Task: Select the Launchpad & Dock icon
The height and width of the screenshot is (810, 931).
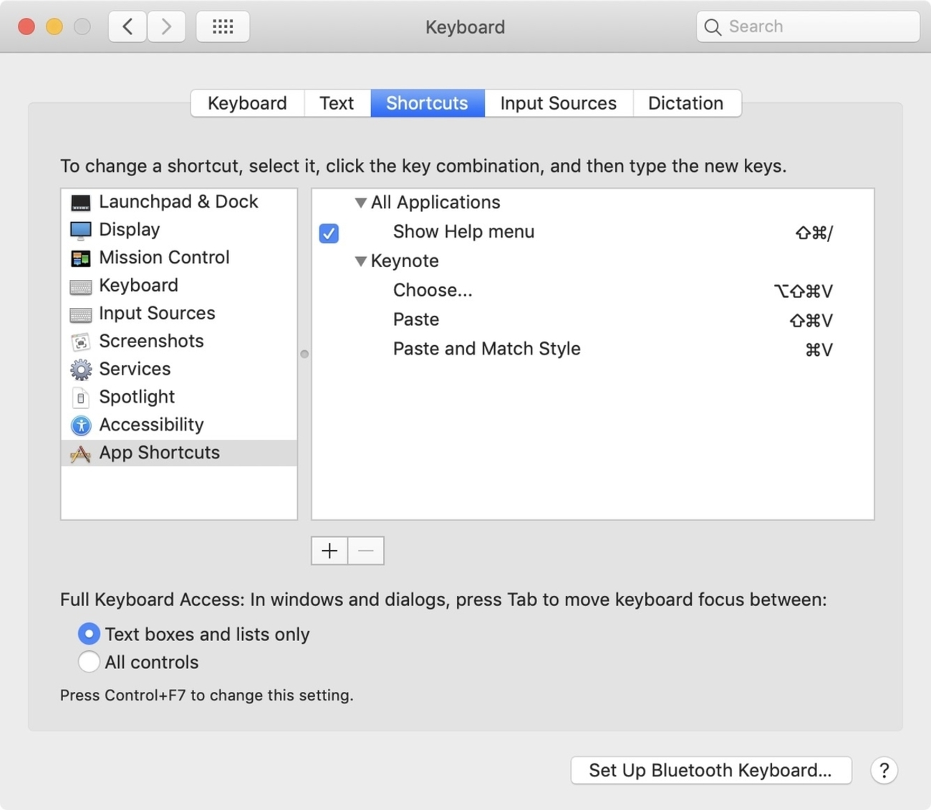Action: pyautogui.click(x=81, y=203)
